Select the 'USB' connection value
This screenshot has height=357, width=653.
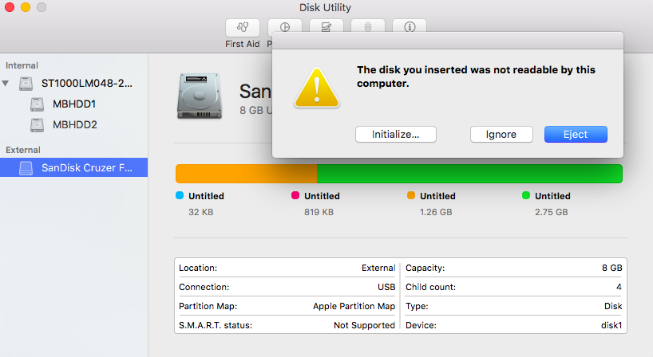tap(386, 287)
